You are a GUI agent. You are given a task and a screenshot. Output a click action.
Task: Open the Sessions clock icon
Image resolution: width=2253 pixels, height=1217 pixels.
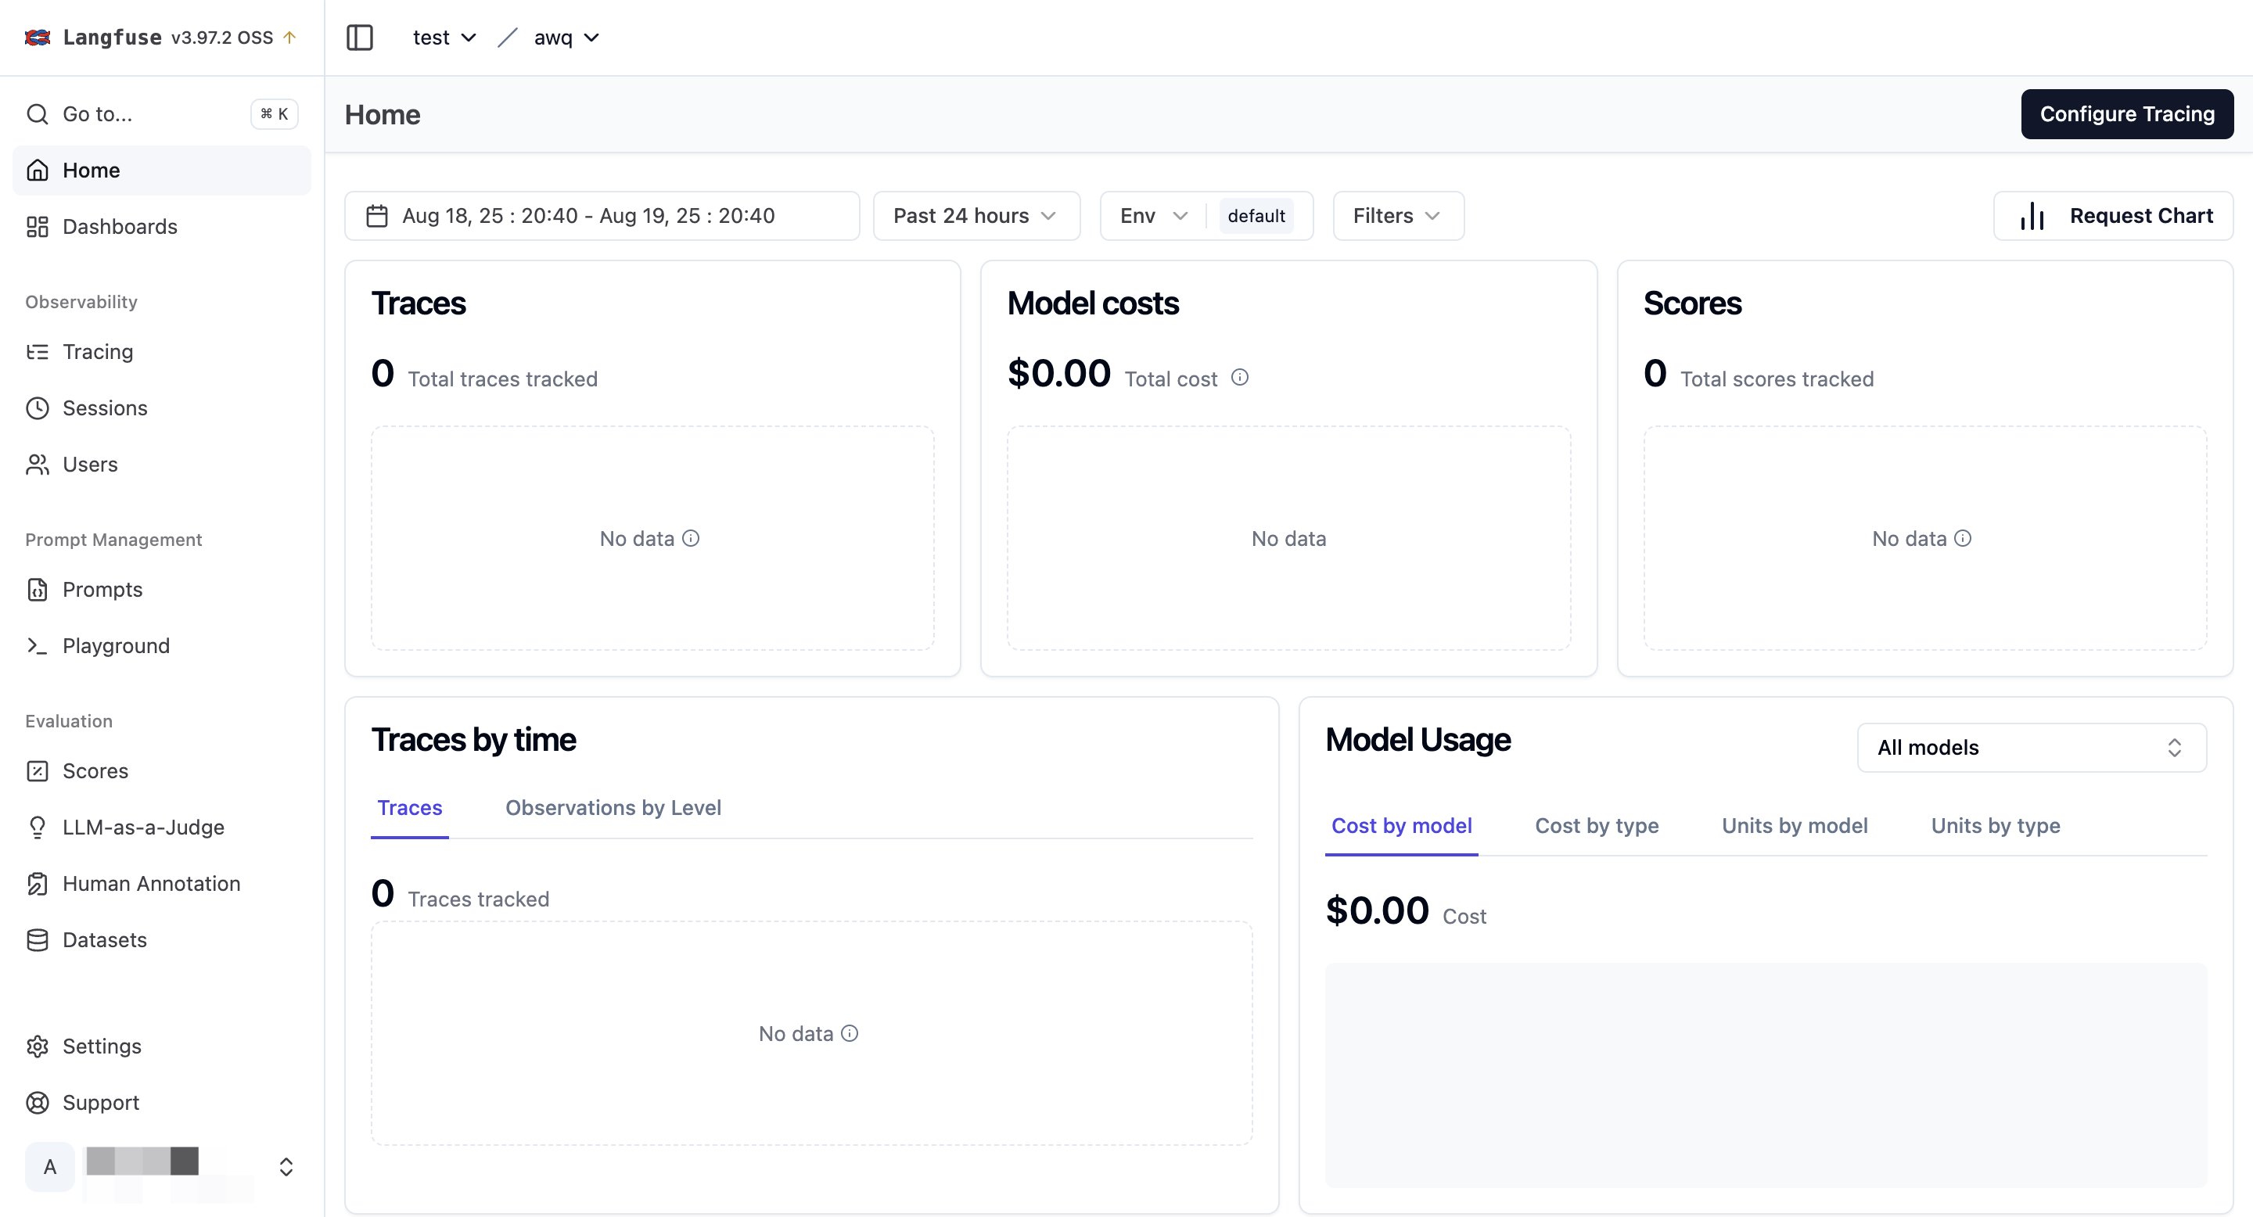click(x=38, y=408)
